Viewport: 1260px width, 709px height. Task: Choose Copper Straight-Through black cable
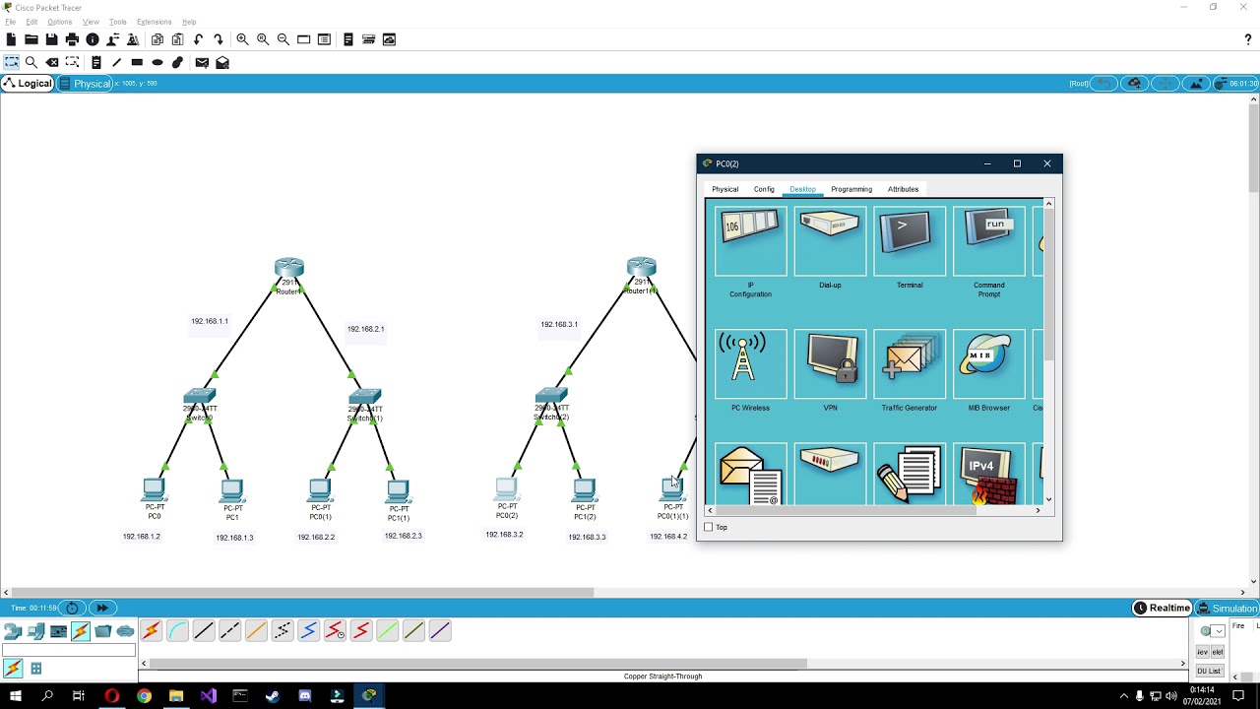click(204, 631)
